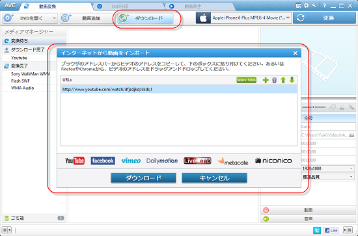Image resolution: width=358 pixels, height=236 pixels.
Task: Click the 変換 convert button
Action: click(324, 18)
